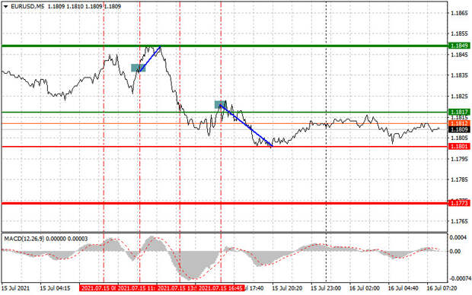Select the red 1.1801 price label

(459, 147)
